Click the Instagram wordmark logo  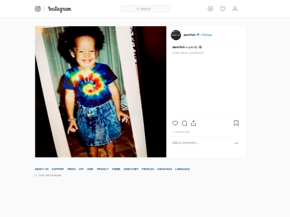pyautogui.click(x=60, y=9)
